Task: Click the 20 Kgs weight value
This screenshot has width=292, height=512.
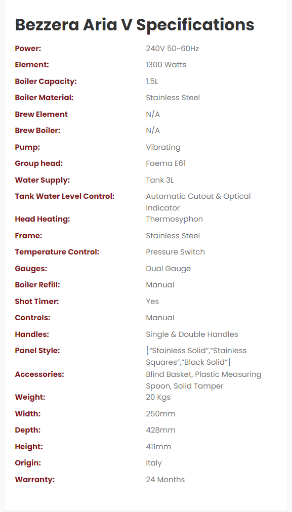Action: click(158, 397)
